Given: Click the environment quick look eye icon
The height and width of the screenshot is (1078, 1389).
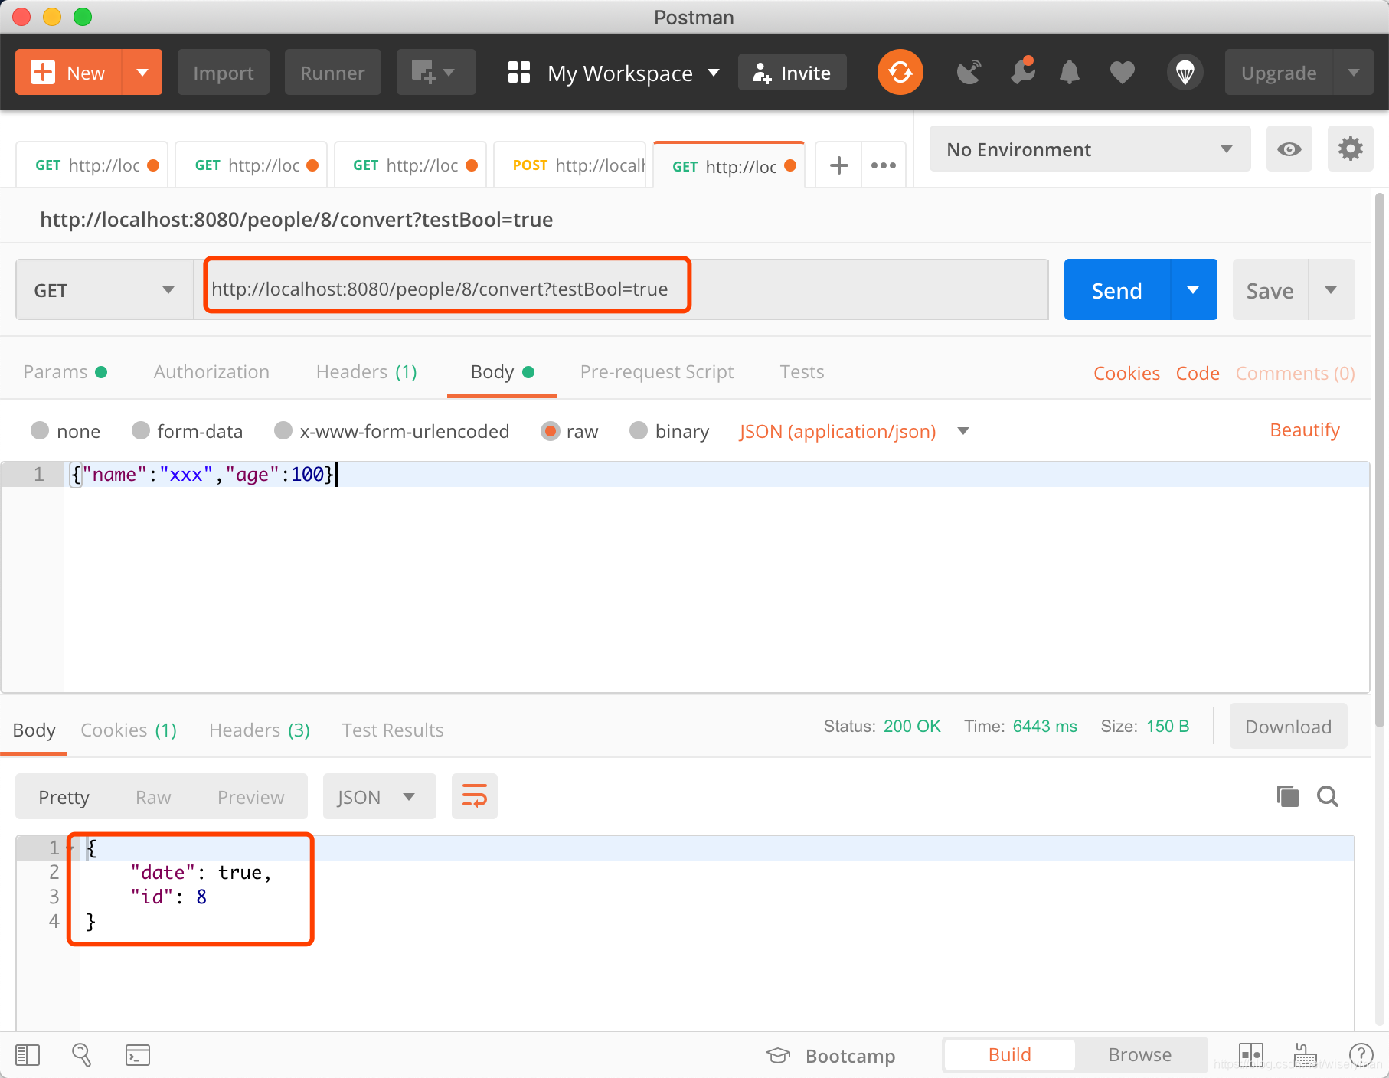Looking at the screenshot, I should (1289, 149).
